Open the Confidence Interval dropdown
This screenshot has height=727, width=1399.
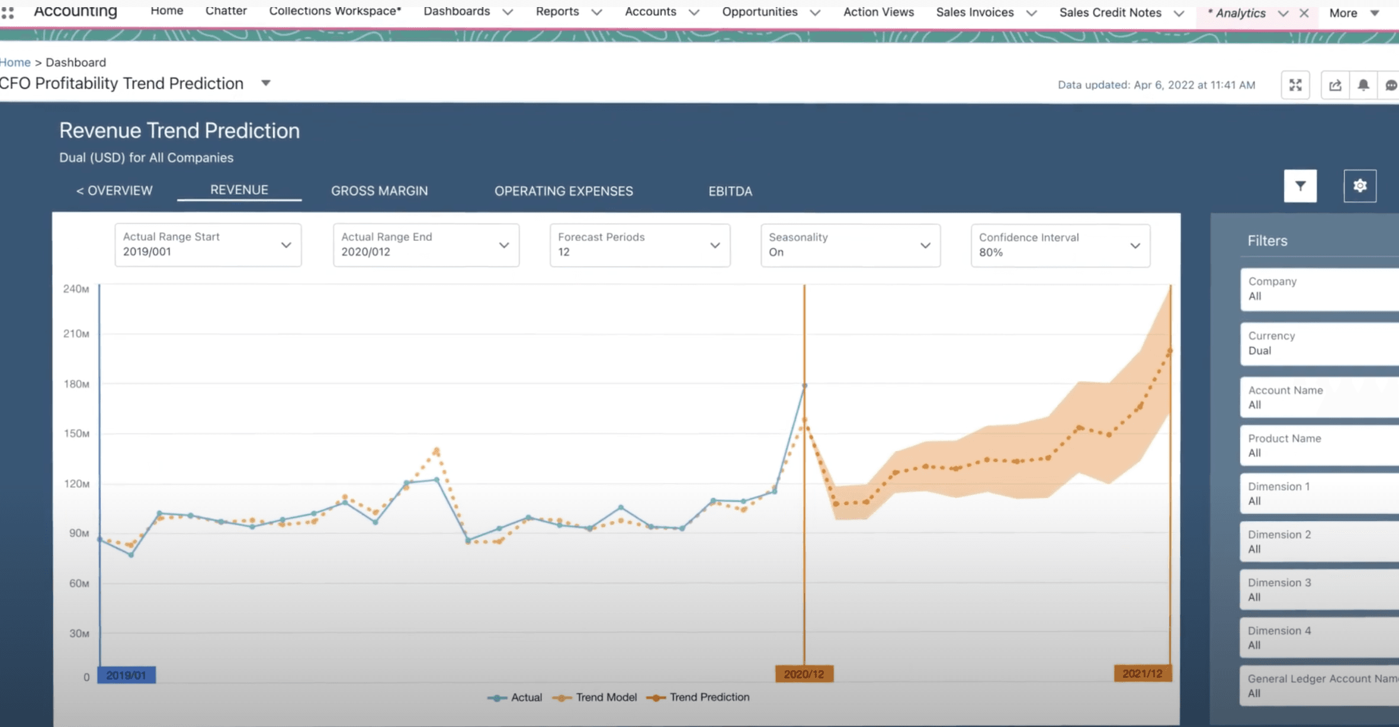pyautogui.click(x=1060, y=245)
